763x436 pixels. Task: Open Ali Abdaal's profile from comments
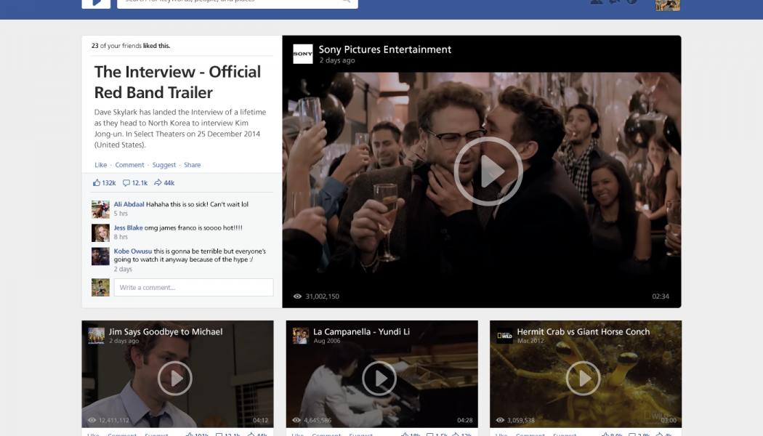tap(129, 204)
